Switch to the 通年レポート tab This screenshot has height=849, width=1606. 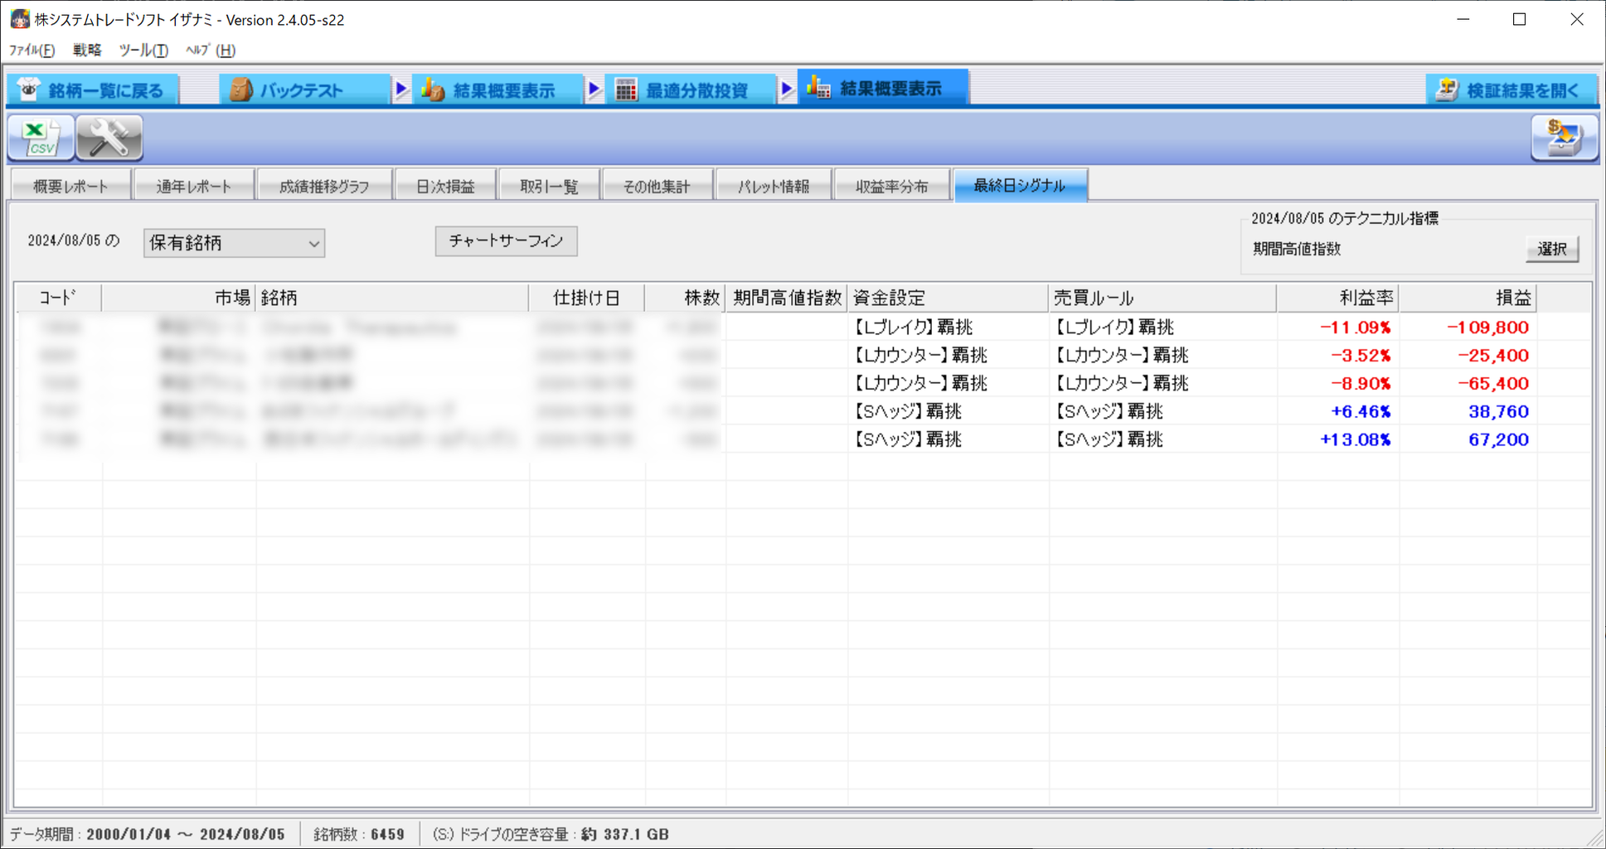(194, 186)
